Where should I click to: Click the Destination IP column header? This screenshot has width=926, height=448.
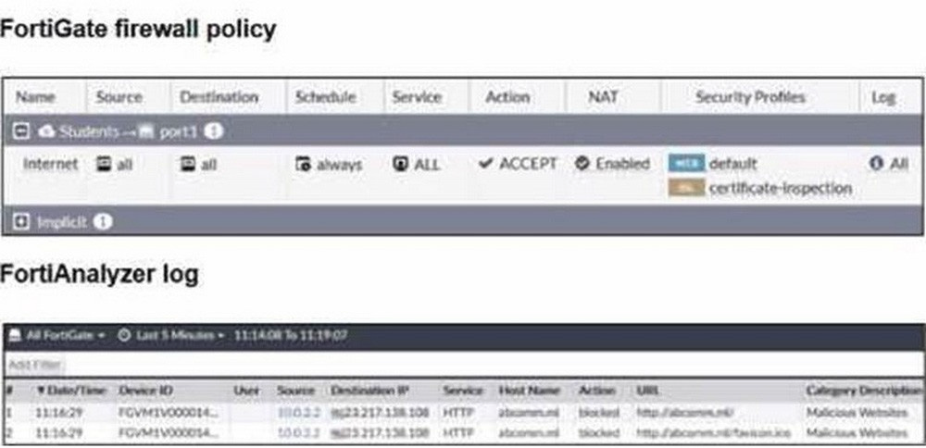pyautogui.click(x=369, y=391)
